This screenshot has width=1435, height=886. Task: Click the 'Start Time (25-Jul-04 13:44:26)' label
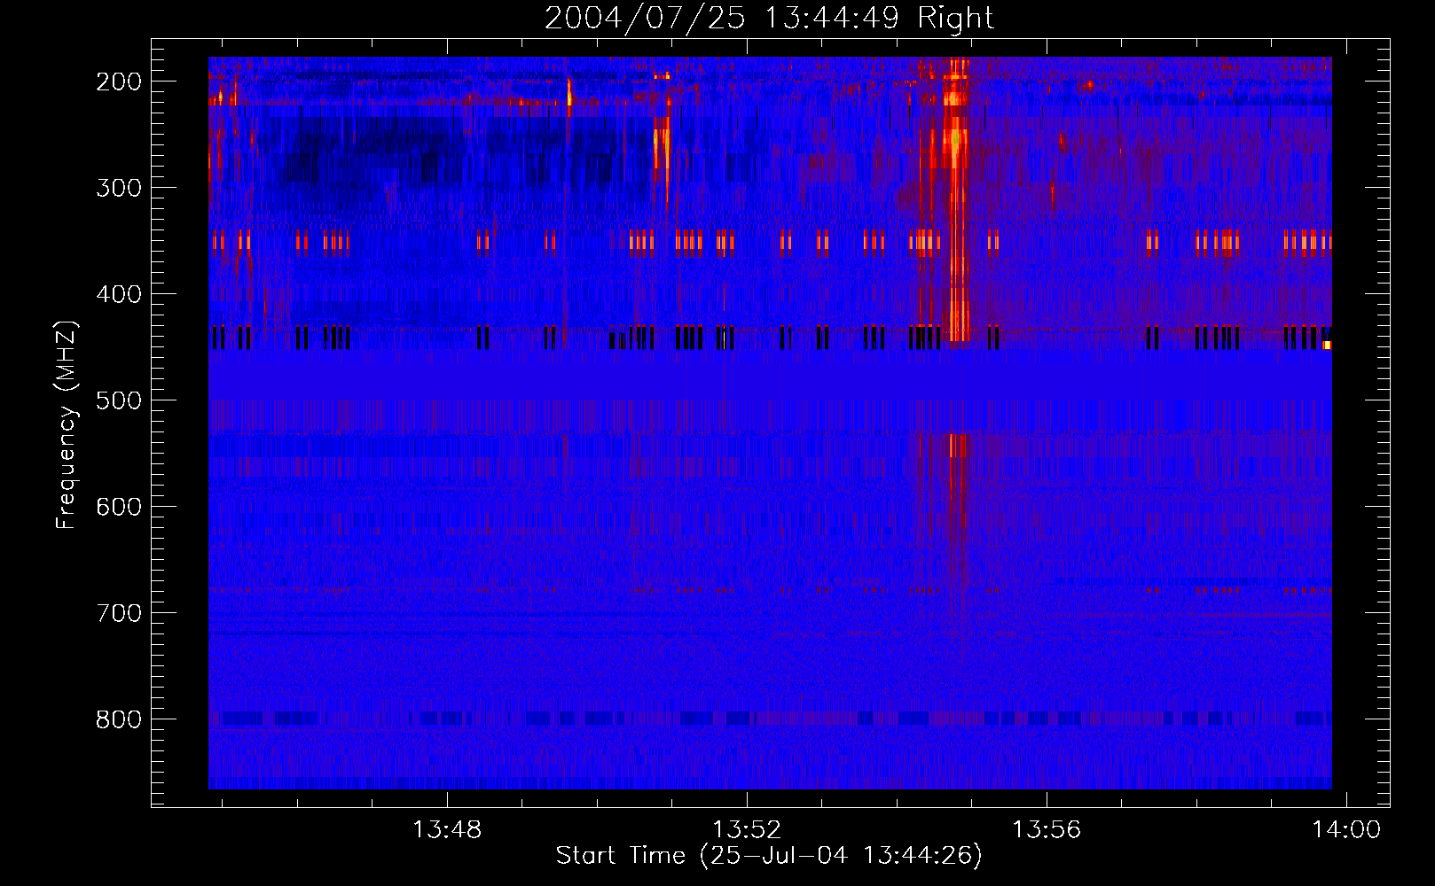pyautogui.click(x=769, y=856)
